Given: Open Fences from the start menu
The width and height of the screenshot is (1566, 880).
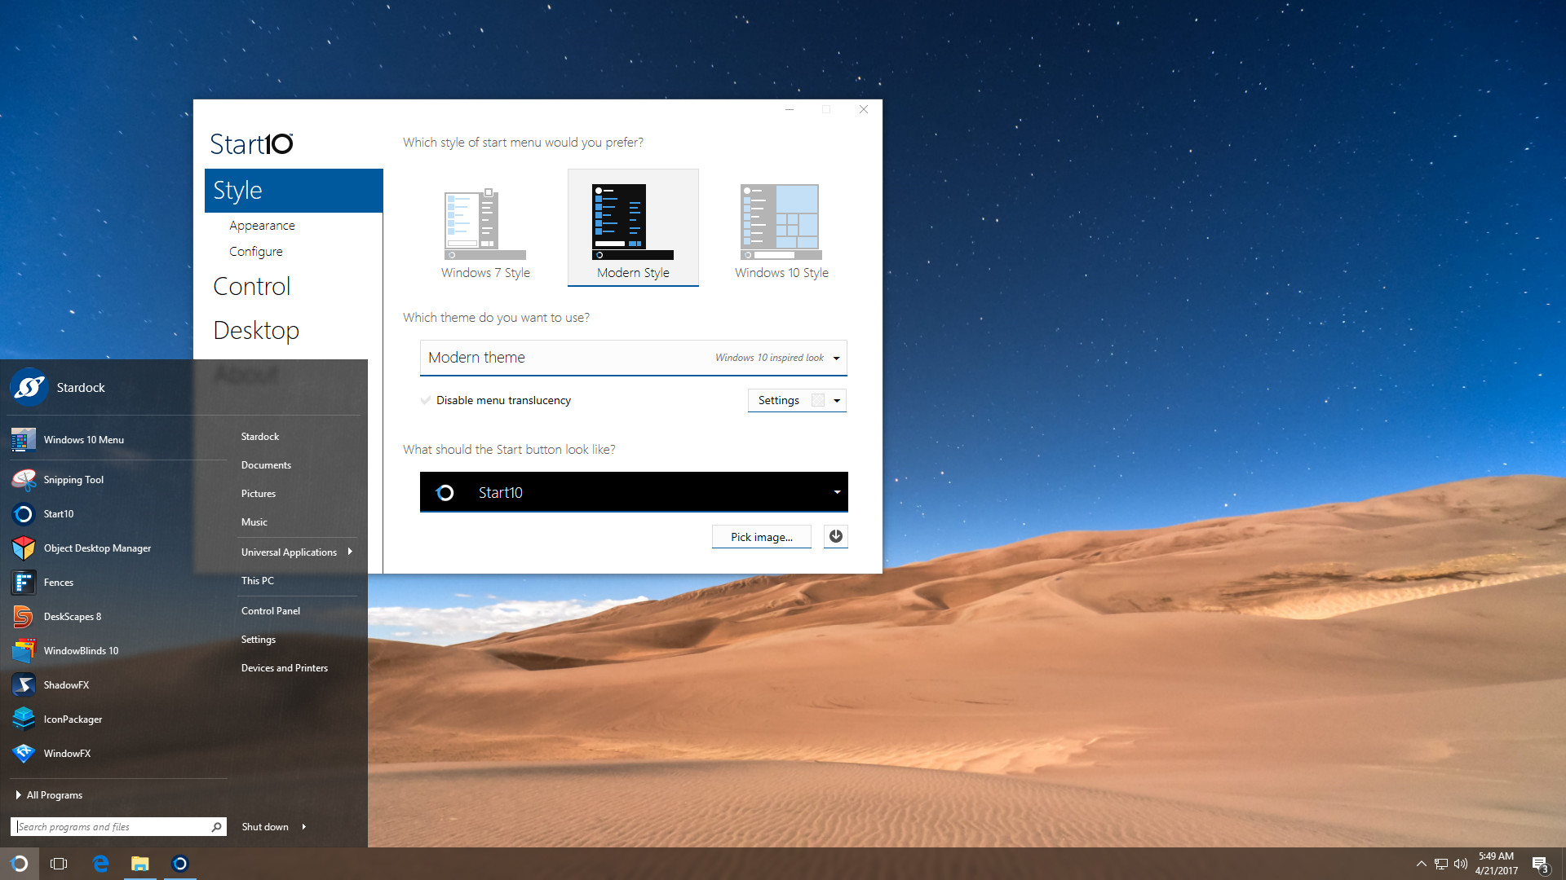Looking at the screenshot, I should [x=58, y=582].
